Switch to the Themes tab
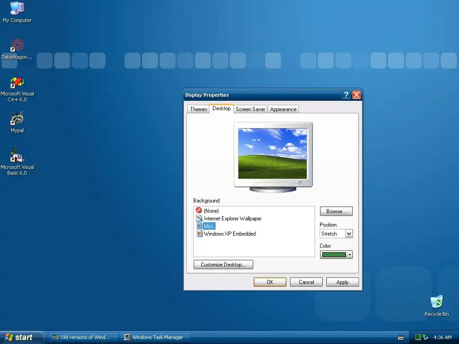This screenshot has width=459, height=344. pos(199,109)
